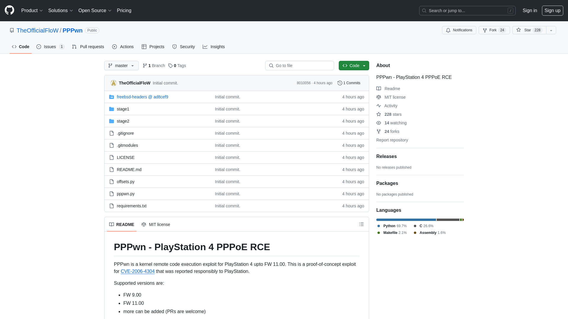Viewport: 568px width, 319px height.
Task: Toggle the README outline view
Action: pos(361,224)
